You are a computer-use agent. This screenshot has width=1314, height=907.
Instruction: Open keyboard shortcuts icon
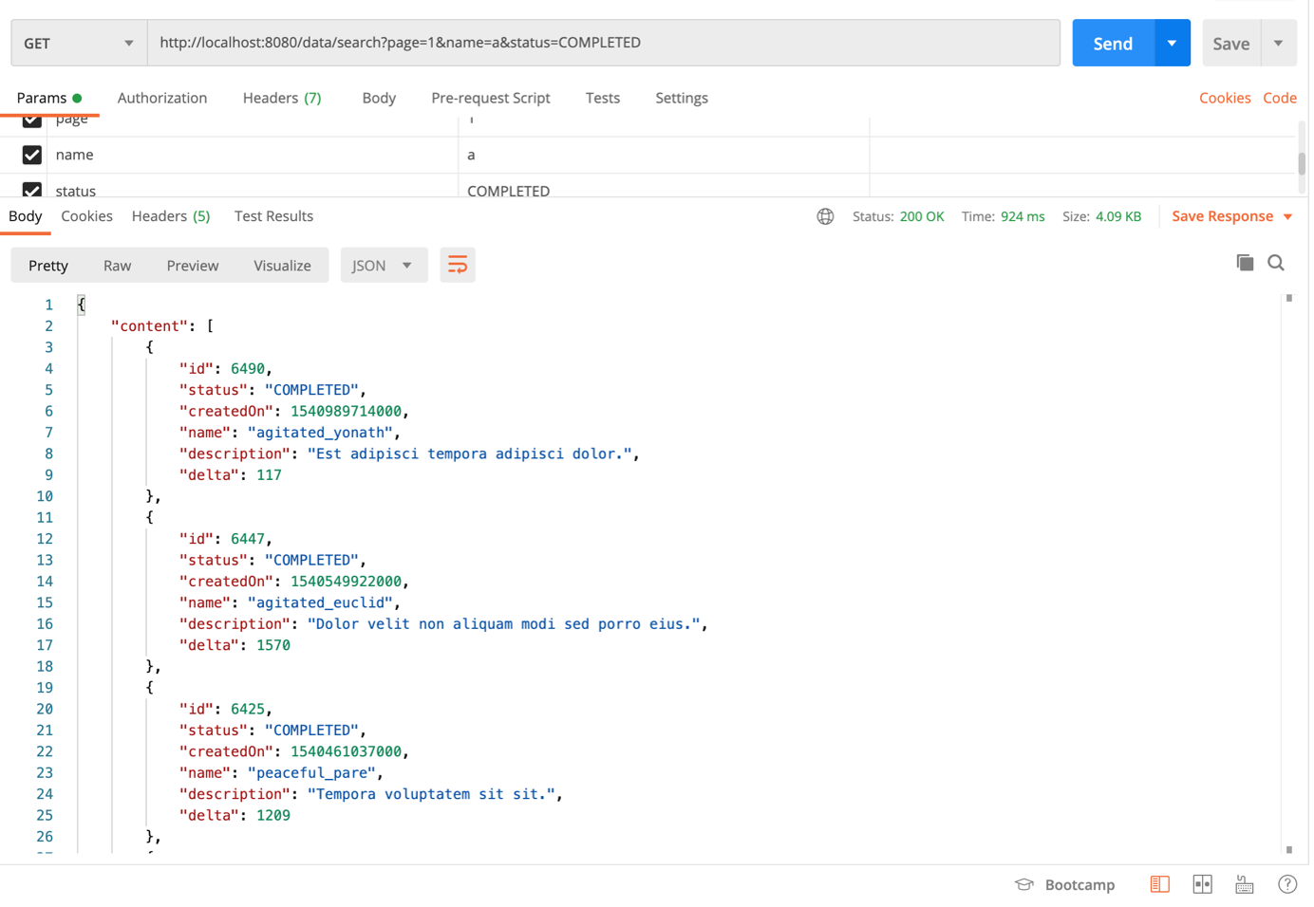(1245, 884)
